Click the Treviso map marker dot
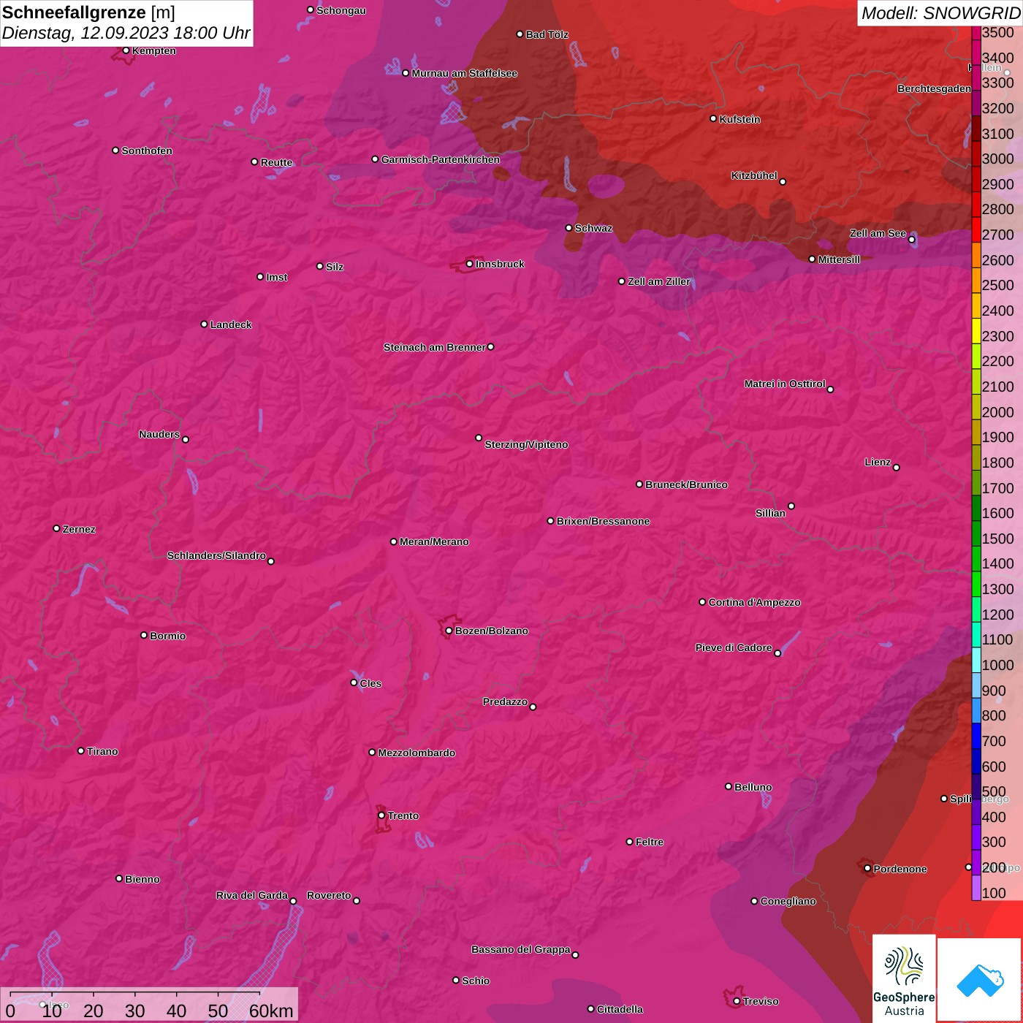The width and height of the screenshot is (1023, 1023). point(737,1001)
